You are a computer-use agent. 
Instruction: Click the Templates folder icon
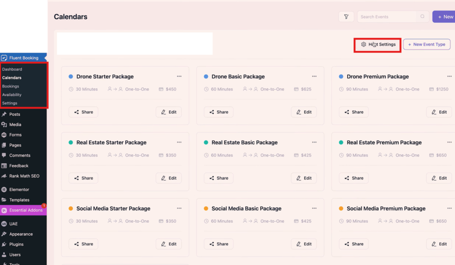pos(4,200)
